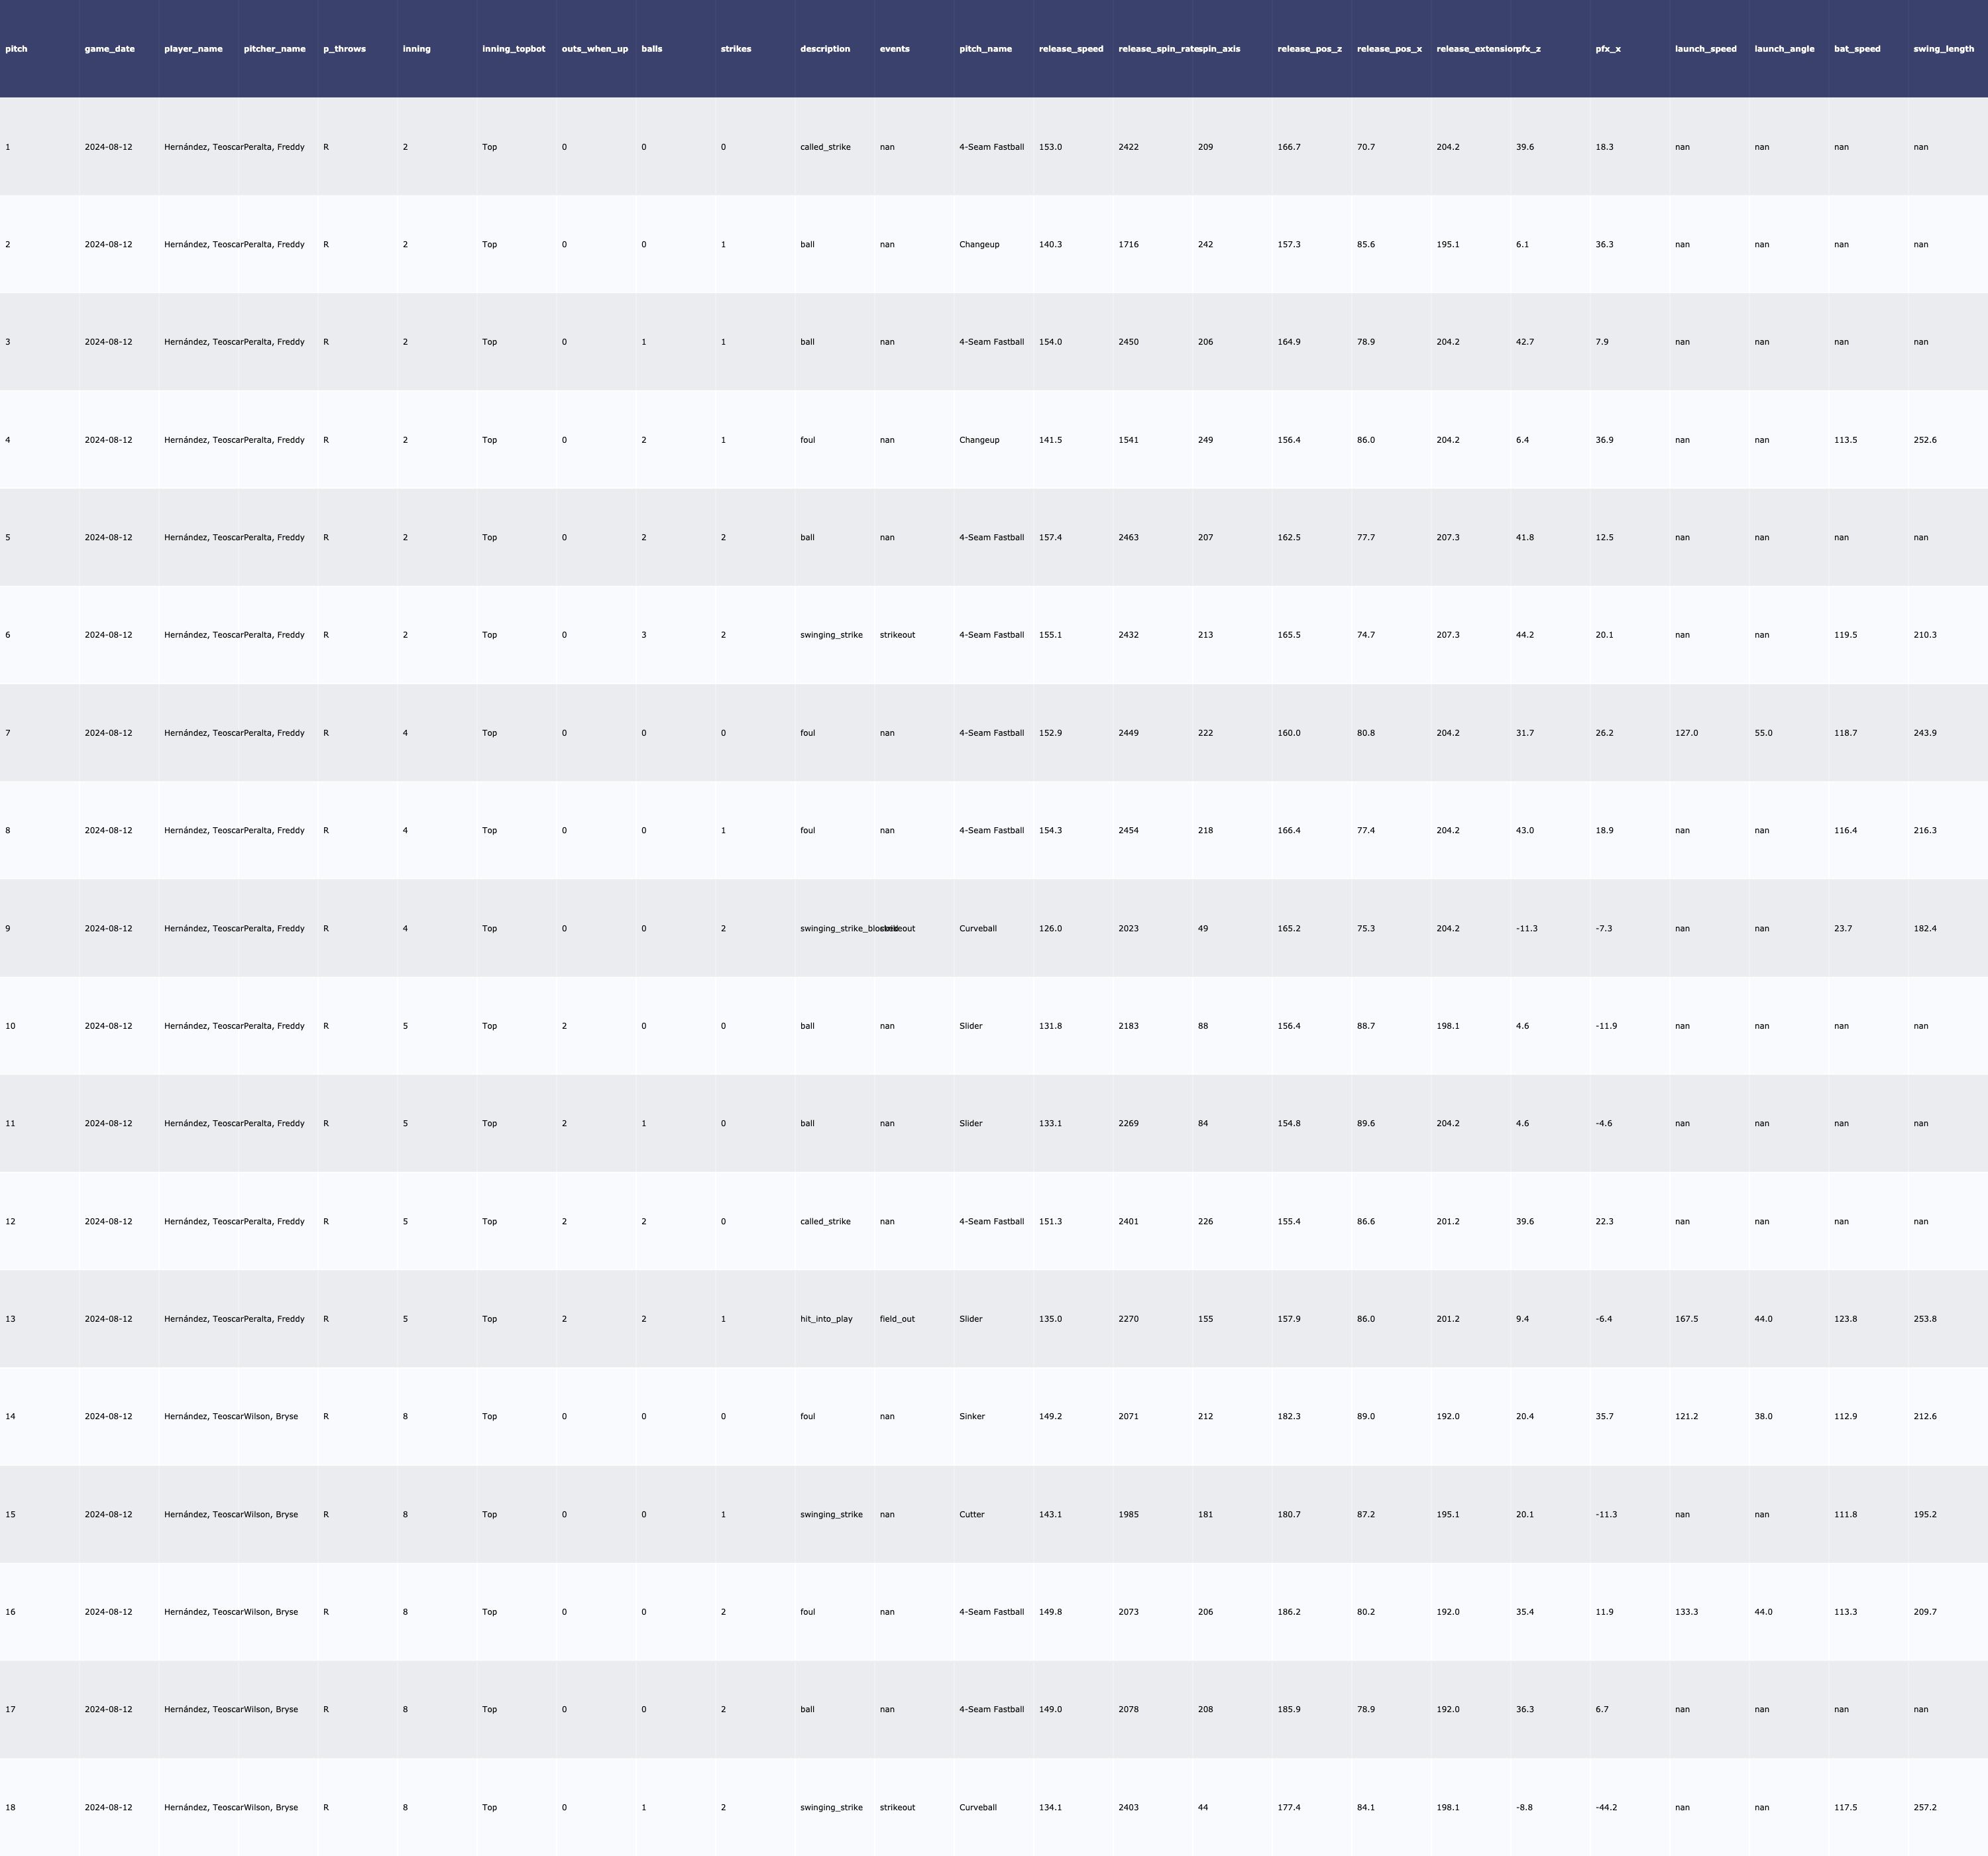The image size is (1988, 1856).
Task: Click swing length value 257.2
Action: 1924,1807
